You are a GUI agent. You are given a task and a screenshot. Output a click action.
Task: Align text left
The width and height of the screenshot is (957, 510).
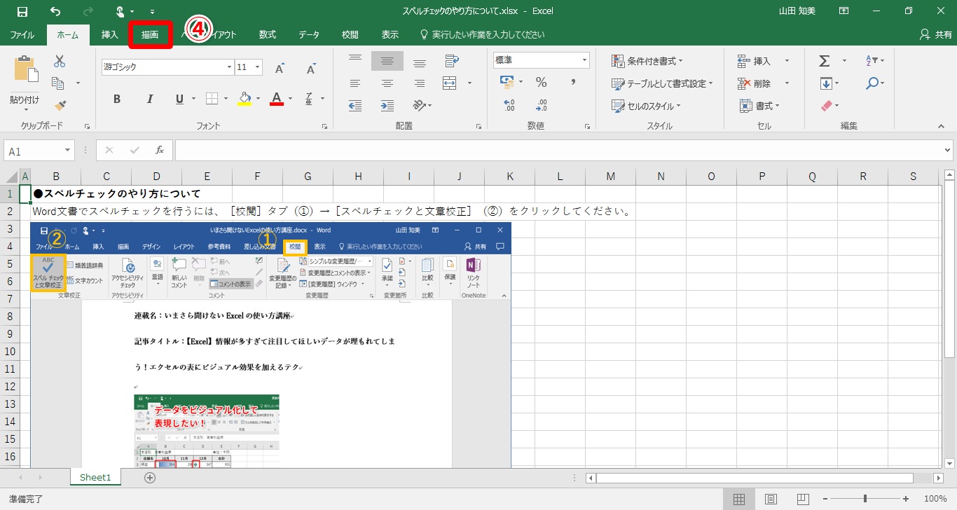(x=355, y=83)
